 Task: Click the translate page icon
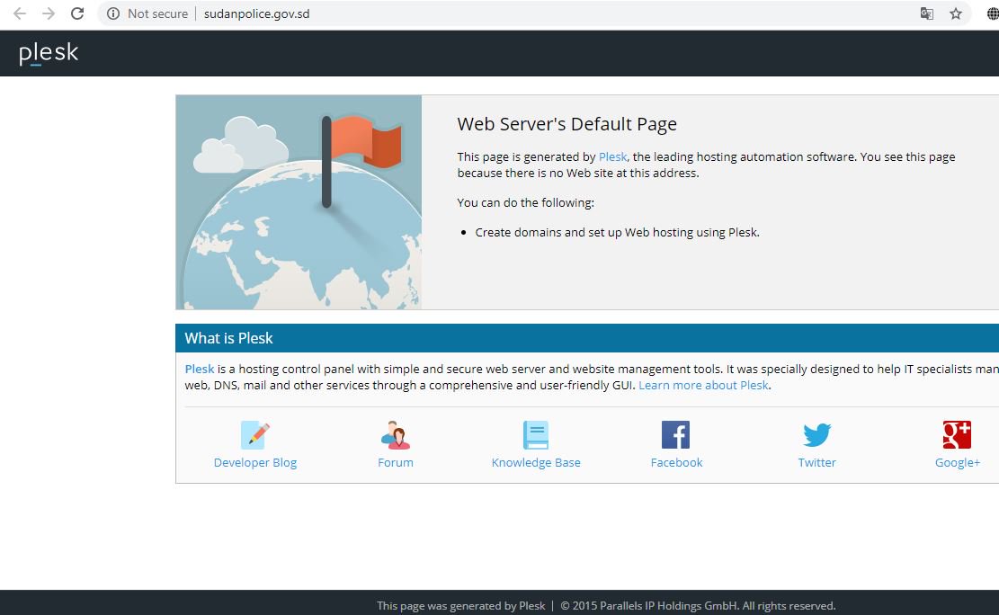point(927,13)
